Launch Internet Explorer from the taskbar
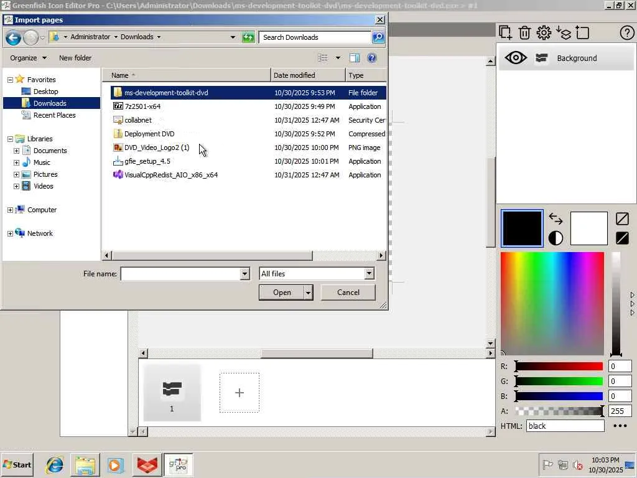This screenshot has width=637, height=478. pos(54,465)
